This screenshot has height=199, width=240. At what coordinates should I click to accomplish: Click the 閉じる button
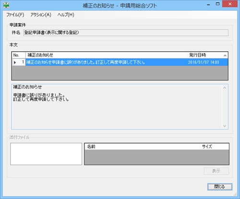[220, 187]
